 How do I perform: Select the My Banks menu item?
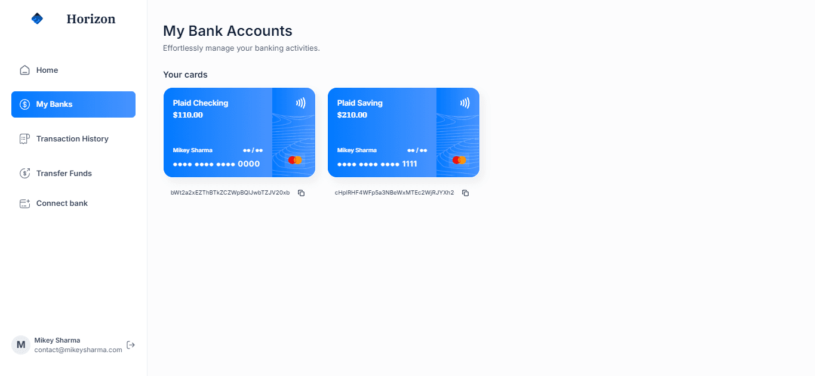point(73,104)
